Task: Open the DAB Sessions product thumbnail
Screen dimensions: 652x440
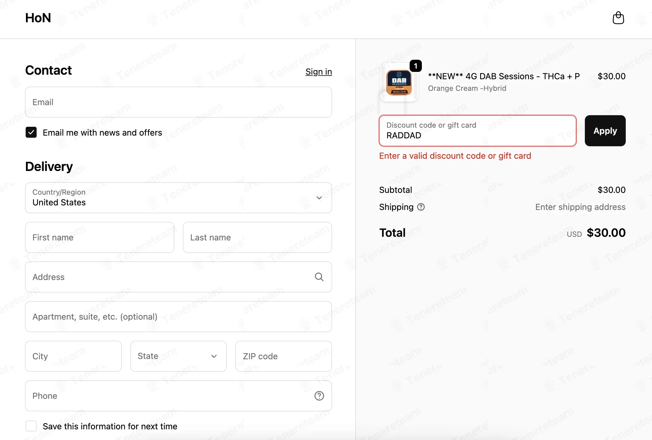Action: point(399,82)
